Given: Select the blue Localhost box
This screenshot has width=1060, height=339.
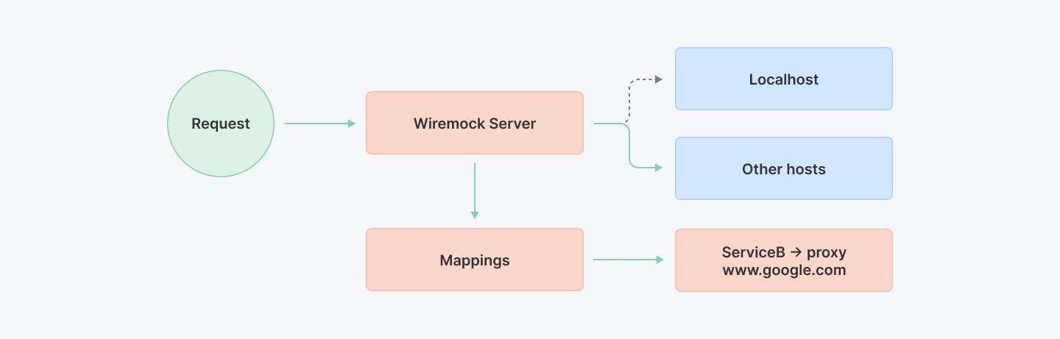Looking at the screenshot, I should tap(783, 79).
